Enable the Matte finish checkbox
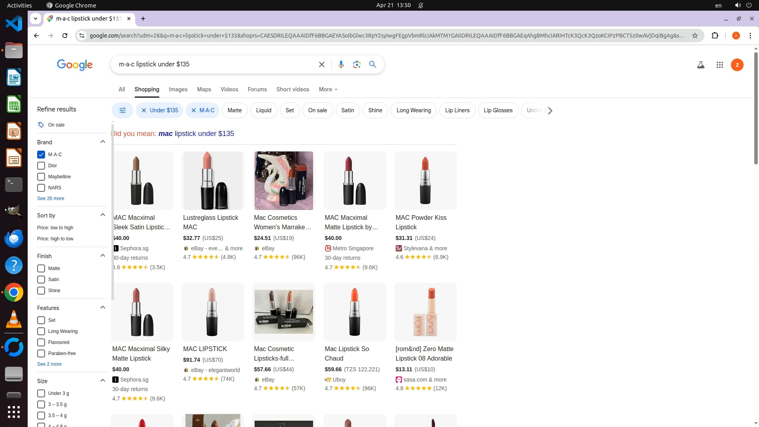Image resolution: width=759 pixels, height=427 pixels. pos(41,268)
